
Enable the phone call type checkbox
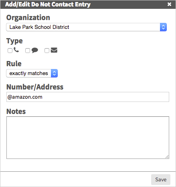click(x=10, y=51)
